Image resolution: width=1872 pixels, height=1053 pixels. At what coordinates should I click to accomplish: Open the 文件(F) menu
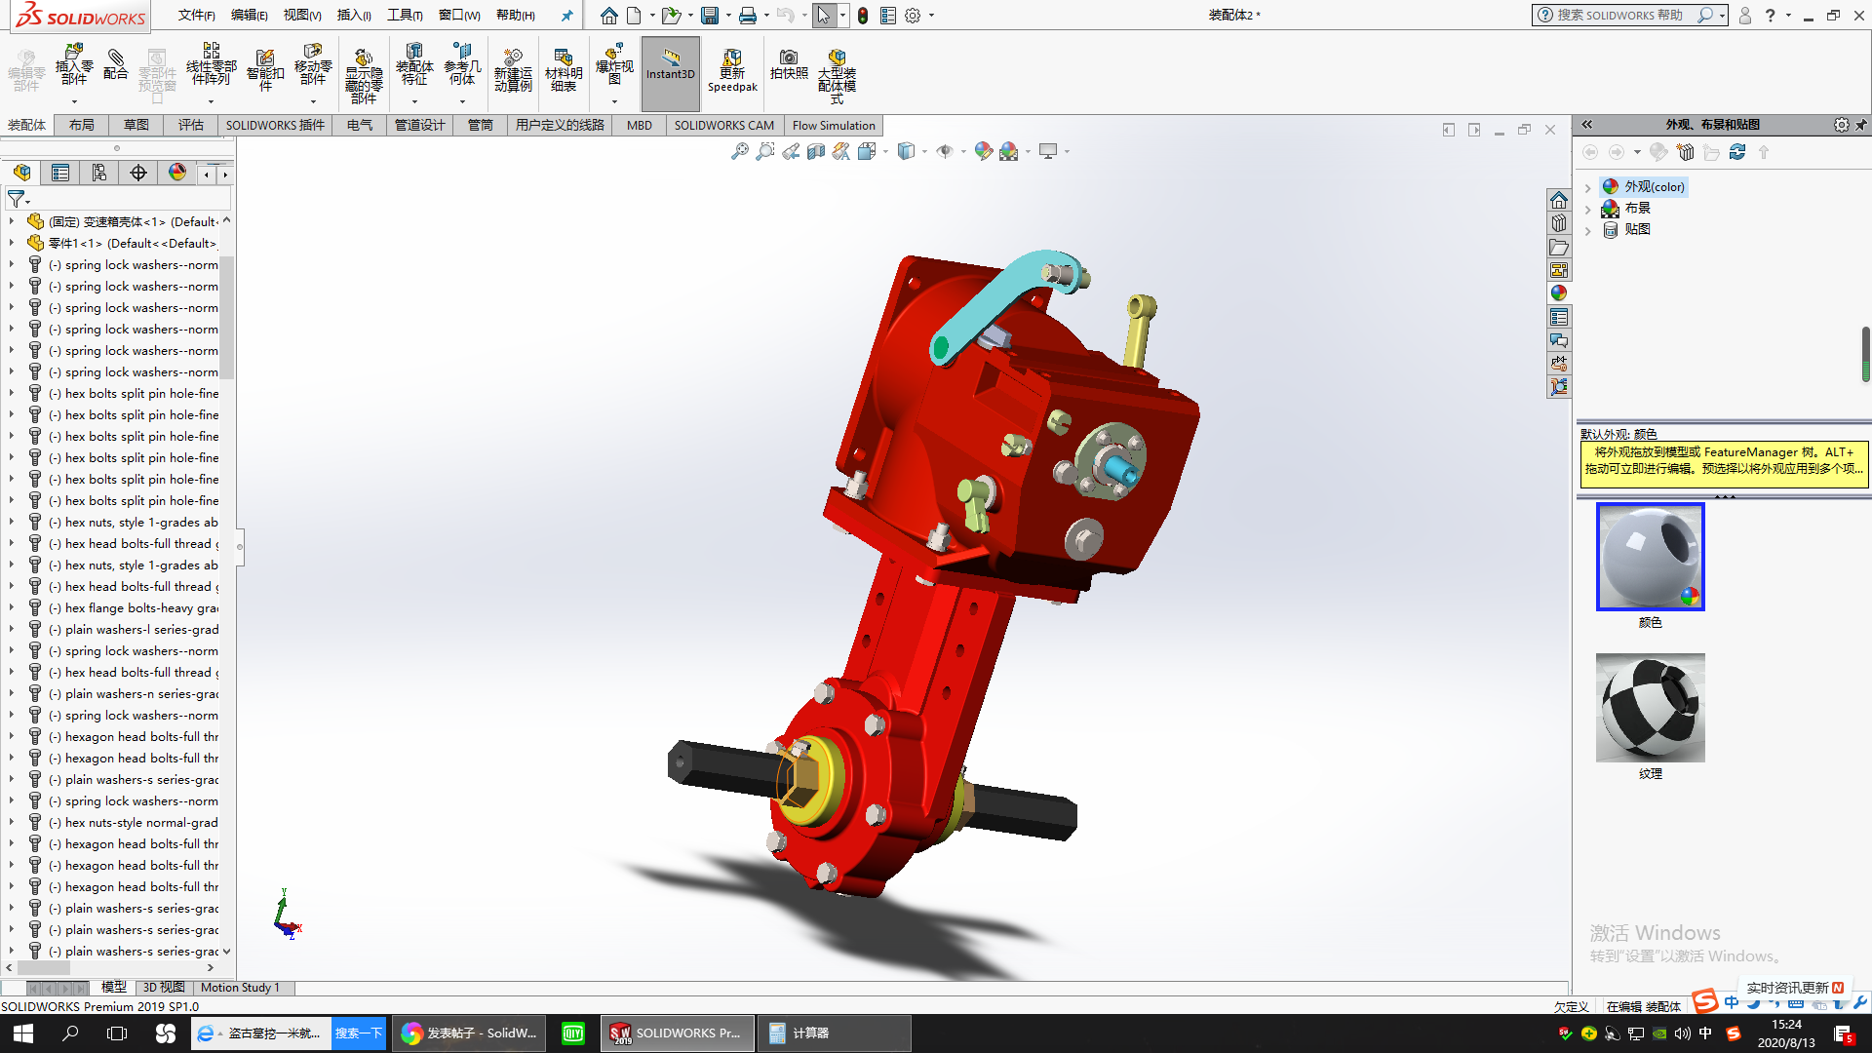[197, 16]
